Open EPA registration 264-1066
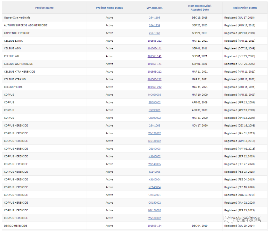This screenshot has height=231, width=270. point(154,126)
